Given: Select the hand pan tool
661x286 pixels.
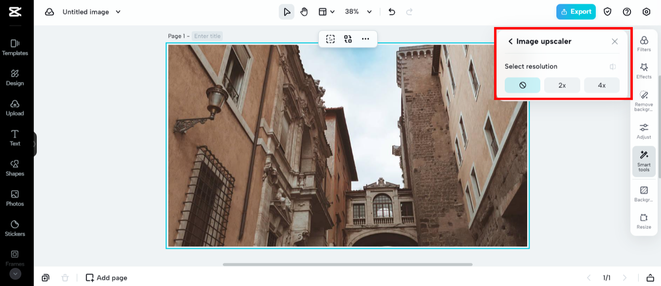Looking at the screenshot, I should (305, 11).
